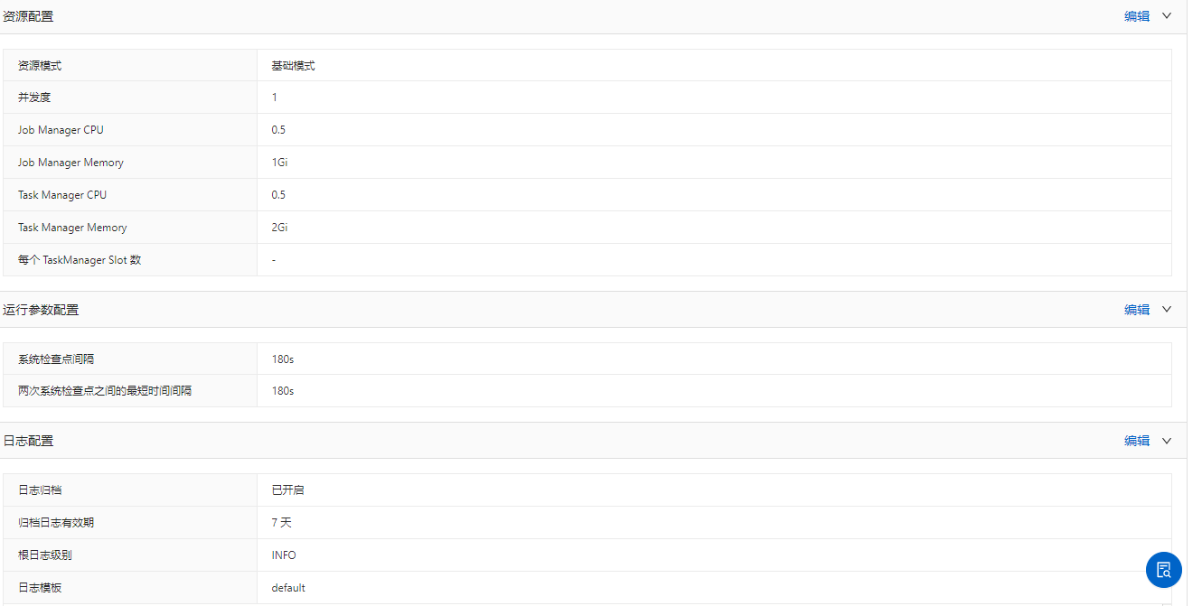
Task: Click the 每个 TaskManager Slot 数 row label
Action: tap(80, 260)
